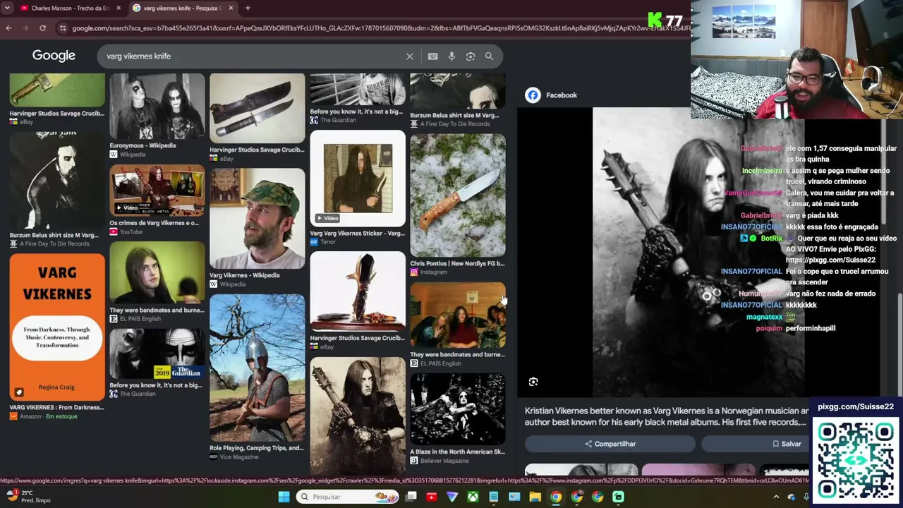Viewport: 903px width, 508px height.
Task: Open the Harvinger knife on red stand image
Action: pos(358,292)
